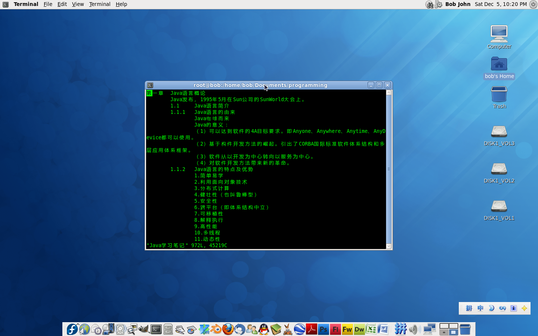Open the Help menu
Screen dimensions: 538x336
(121, 4)
